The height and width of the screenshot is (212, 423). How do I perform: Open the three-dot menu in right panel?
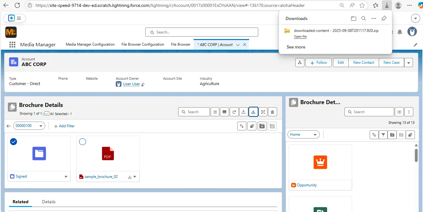tap(409, 112)
